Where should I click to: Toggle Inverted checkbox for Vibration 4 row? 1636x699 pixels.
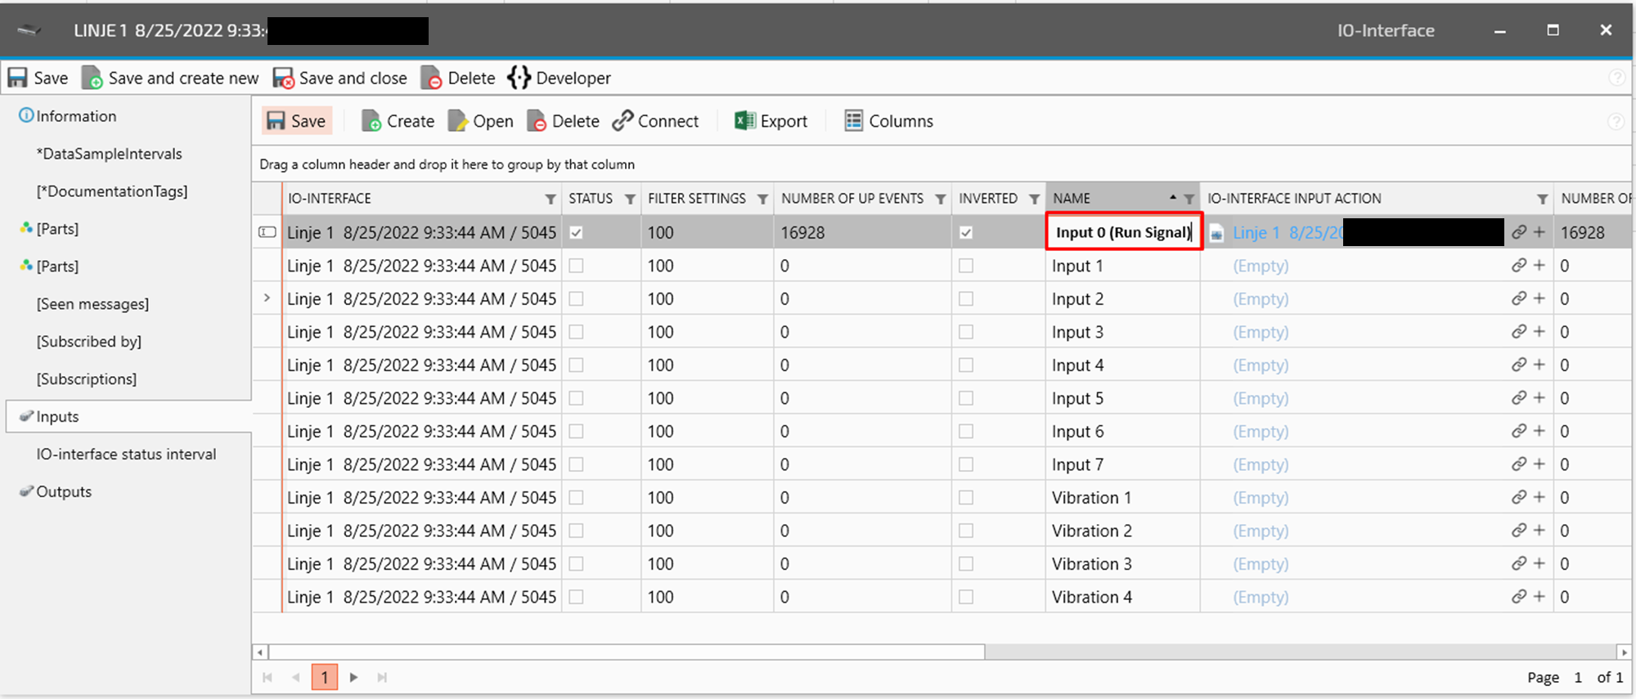966,597
